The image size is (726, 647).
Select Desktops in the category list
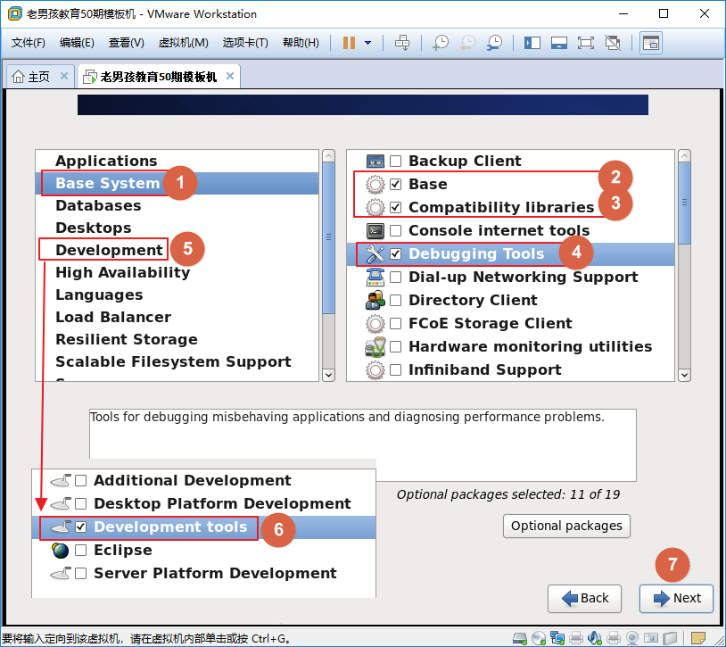click(94, 228)
